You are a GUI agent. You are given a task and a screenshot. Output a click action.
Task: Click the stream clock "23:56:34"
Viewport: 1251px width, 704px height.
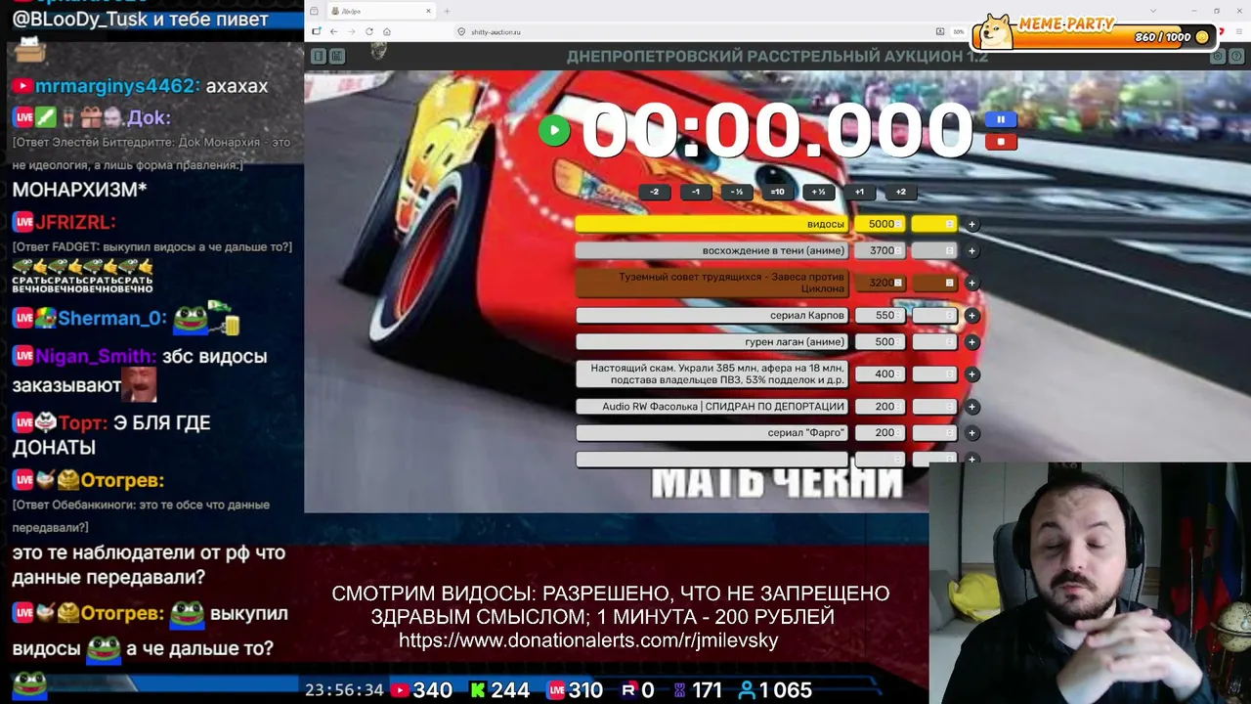pyautogui.click(x=344, y=690)
